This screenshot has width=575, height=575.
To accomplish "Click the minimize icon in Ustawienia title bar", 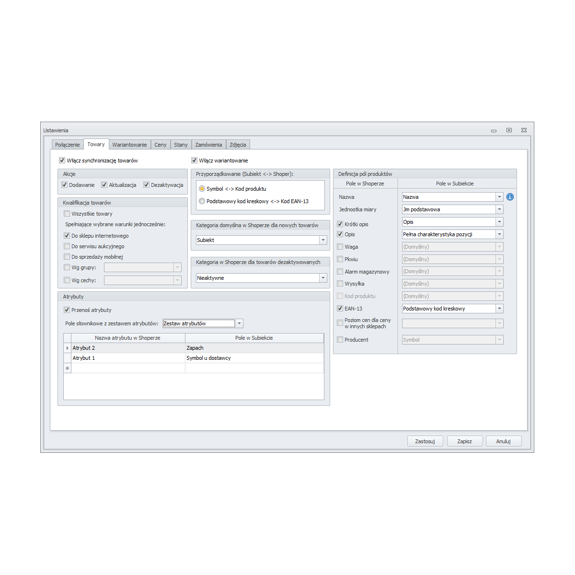I will point(494,131).
